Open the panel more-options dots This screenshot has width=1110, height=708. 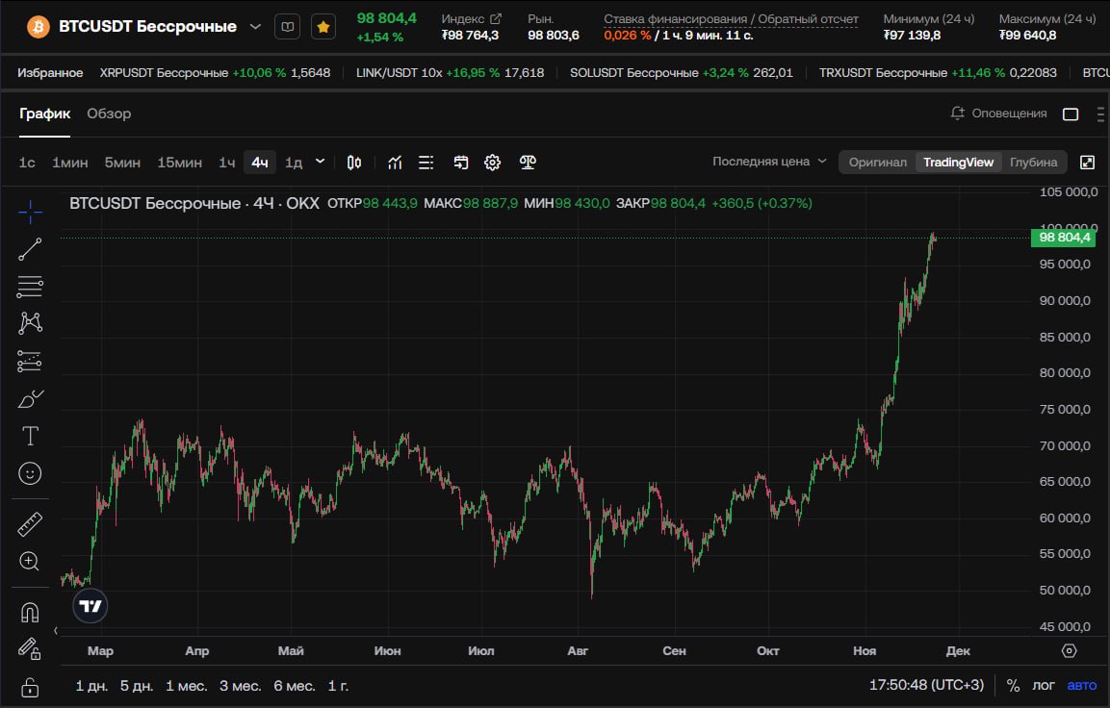click(1100, 114)
